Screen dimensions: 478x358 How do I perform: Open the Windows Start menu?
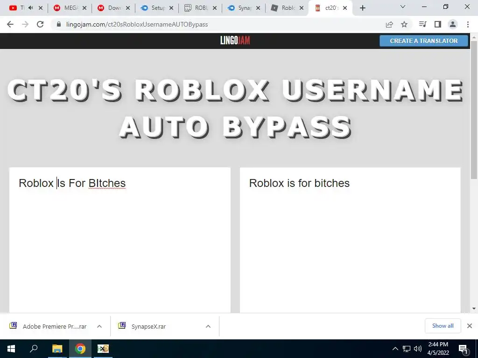(11, 349)
